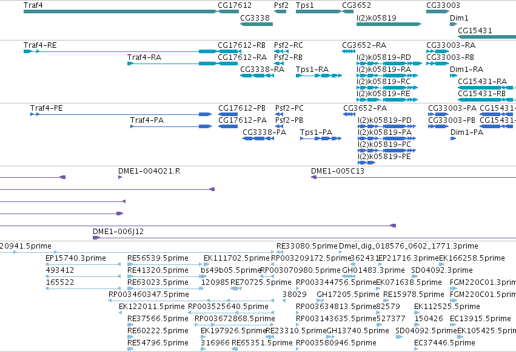Select the DME1-005C13 clone label
516x352 pixels.
(338, 171)
